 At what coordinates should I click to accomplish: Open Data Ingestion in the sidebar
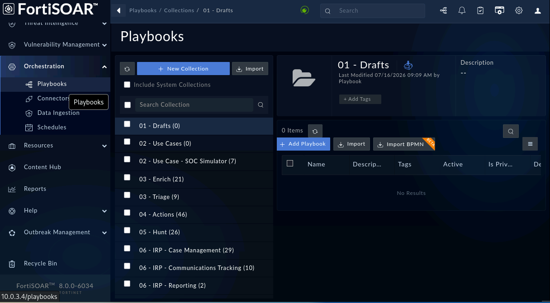[x=58, y=113]
